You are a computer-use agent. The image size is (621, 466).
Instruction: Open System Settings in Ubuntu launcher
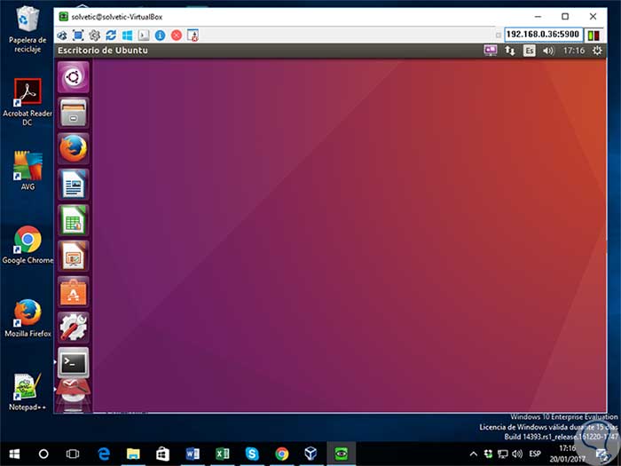click(x=74, y=328)
